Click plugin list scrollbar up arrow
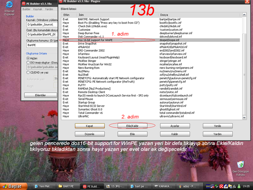This screenshot has height=190, width=253. point(244,15)
